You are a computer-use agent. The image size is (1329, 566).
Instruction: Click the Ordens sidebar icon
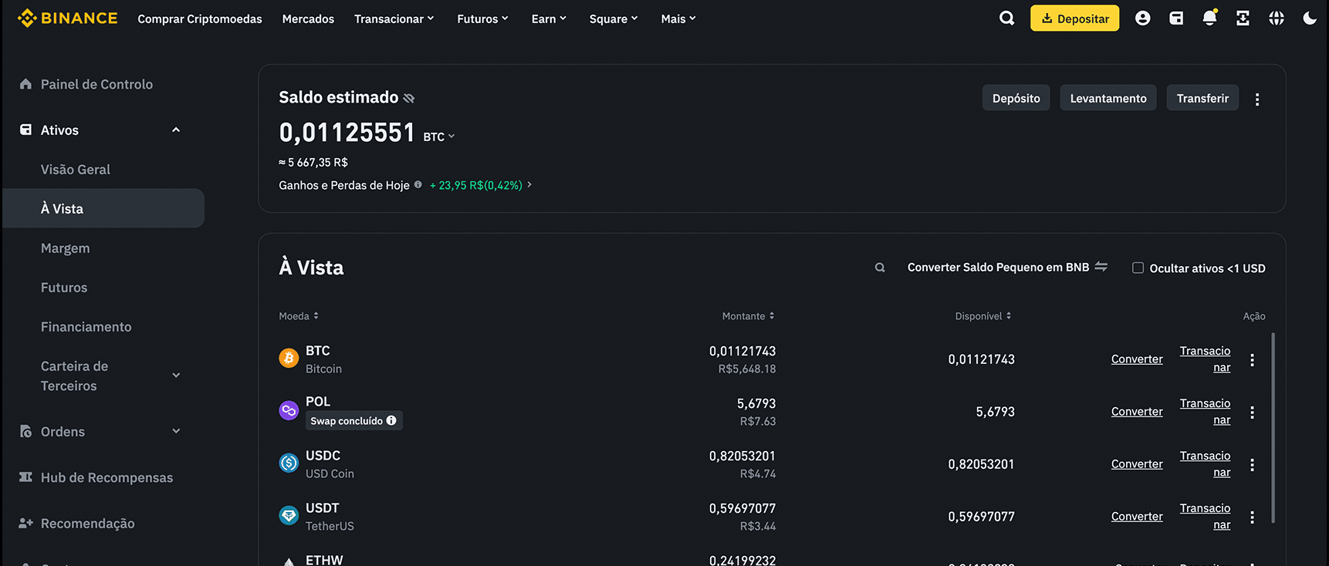pos(25,431)
